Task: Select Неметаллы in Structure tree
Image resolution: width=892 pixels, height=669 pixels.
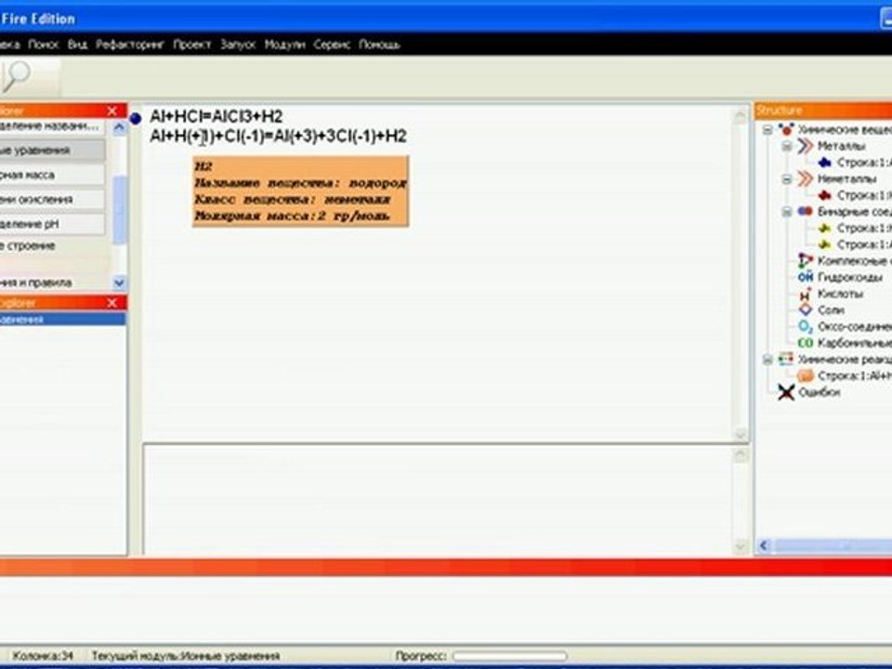Action: [847, 179]
